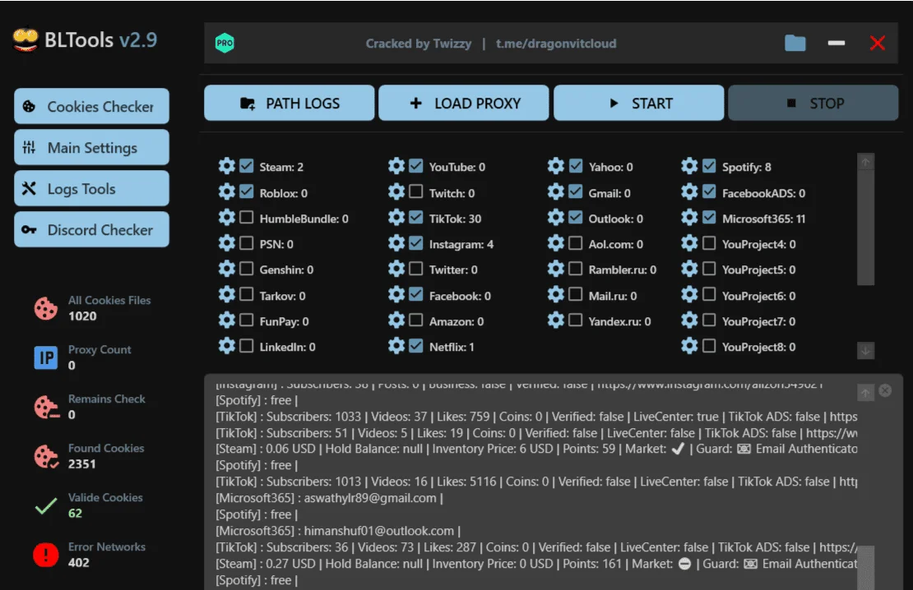Viewport: 913px width, 590px height.
Task: Enable the HumbleBundle checkbox
Action: pos(246,218)
